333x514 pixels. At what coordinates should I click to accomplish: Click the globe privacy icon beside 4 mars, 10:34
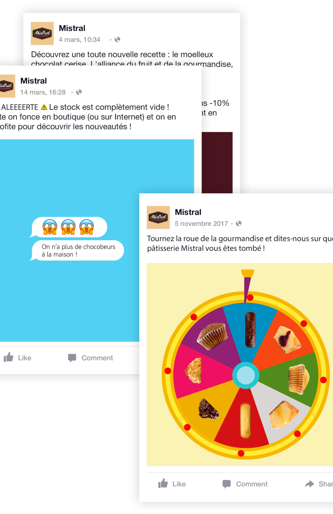coord(117,39)
